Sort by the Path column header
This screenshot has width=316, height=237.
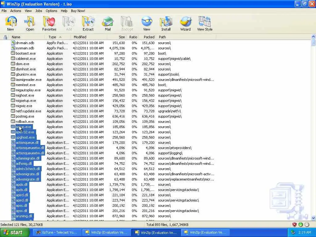[x=186, y=37]
